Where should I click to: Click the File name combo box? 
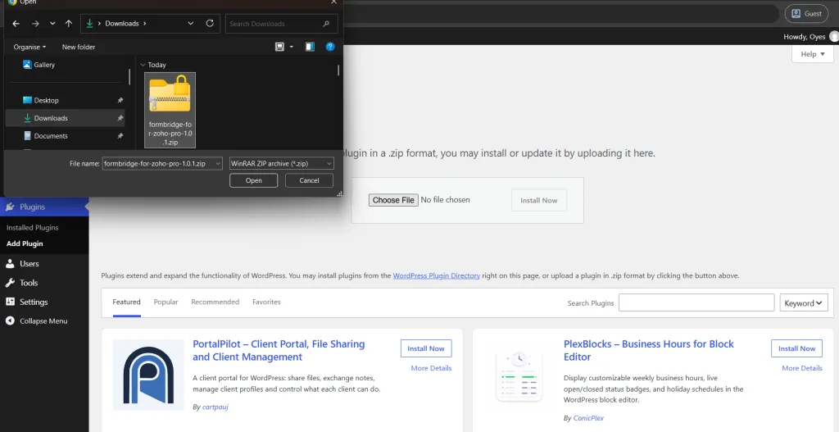[x=162, y=164]
